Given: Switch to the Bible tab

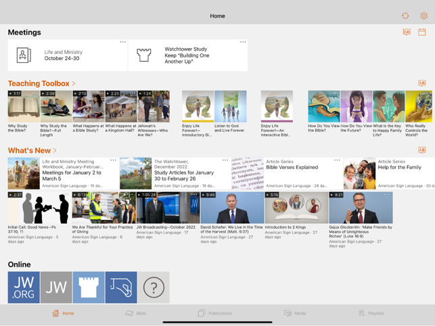Looking at the screenshot, I should pyautogui.click(x=136, y=313).
